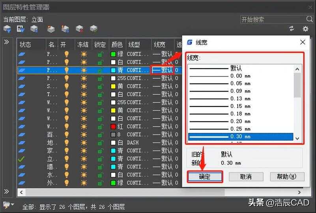Toggle the lock icon on the DASH layer row
316x213 pixels.
click(100, 142)
